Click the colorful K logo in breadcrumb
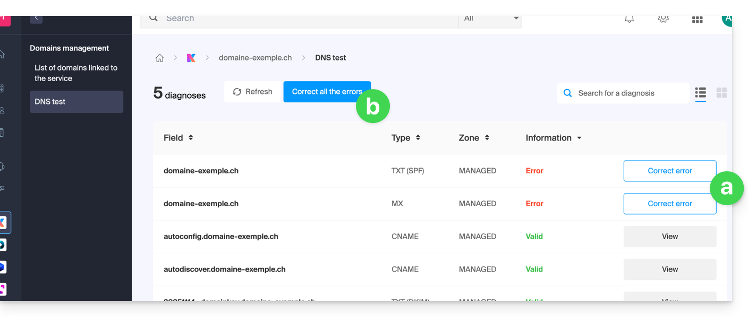This screenshot has height=317, width=748. pyautogui.click(x=191, y=58)
